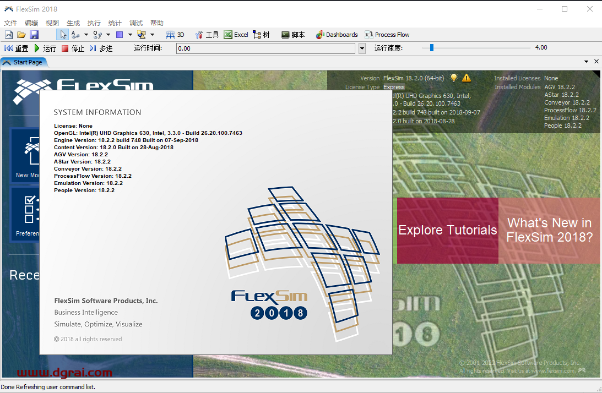Expand the object color tool dropdown

(131, 34)
